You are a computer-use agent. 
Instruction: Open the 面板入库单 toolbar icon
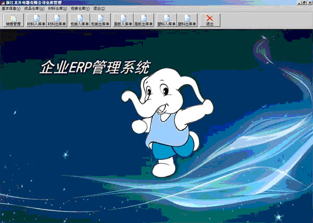click(x=123, y=20)
